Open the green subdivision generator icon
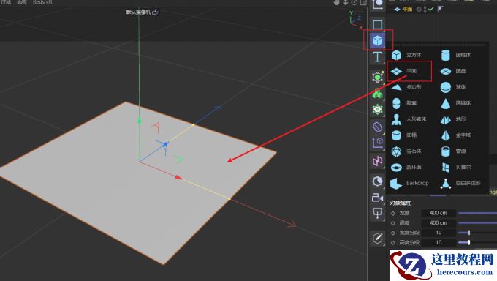The image size is (497, 281). [378, 77]
